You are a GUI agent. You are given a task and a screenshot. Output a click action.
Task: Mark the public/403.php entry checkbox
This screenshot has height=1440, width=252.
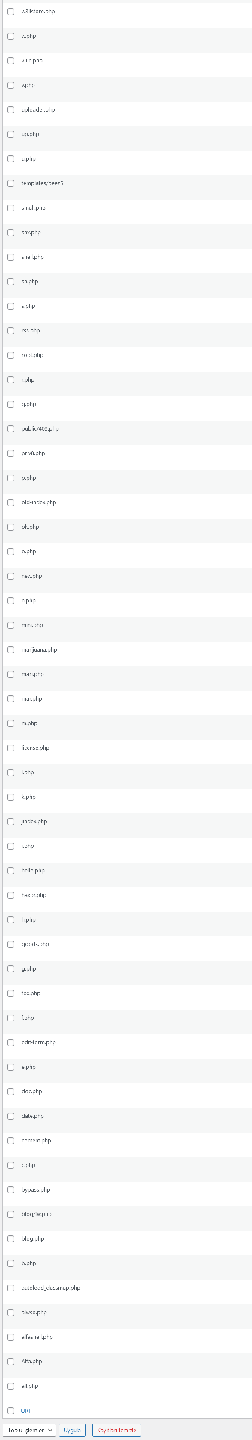pyautogui.click(x=11, y=429)
